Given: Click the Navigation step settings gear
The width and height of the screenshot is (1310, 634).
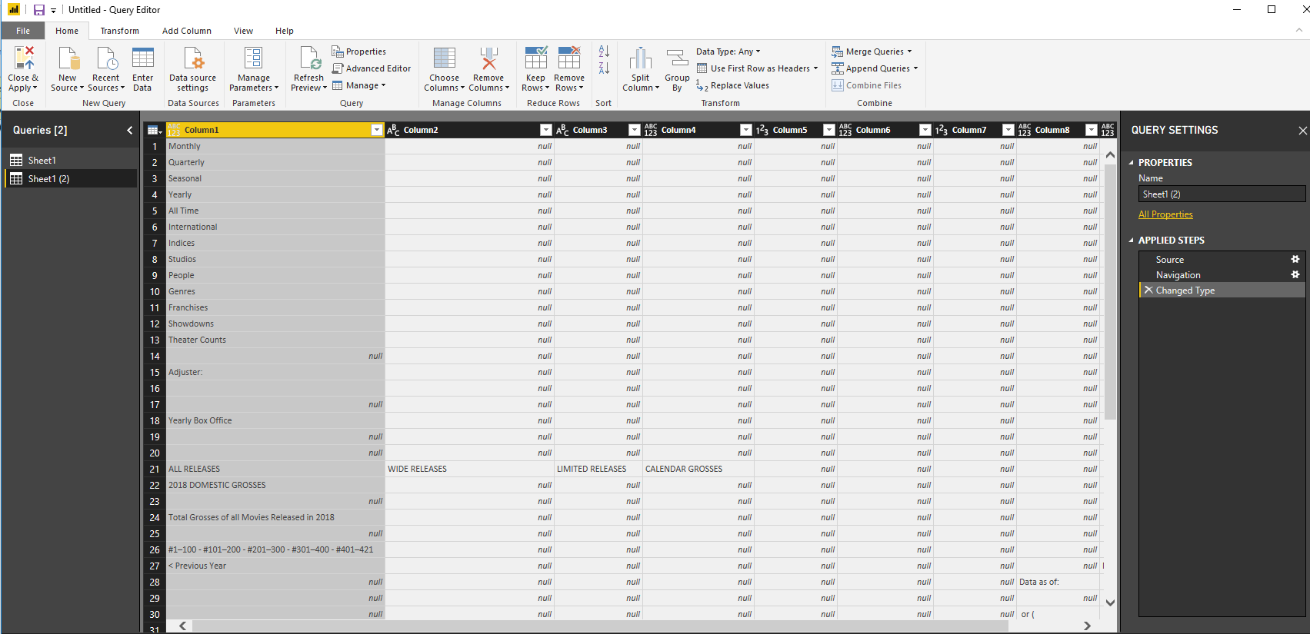Looking at the screenshot, I should point(1295,274).
